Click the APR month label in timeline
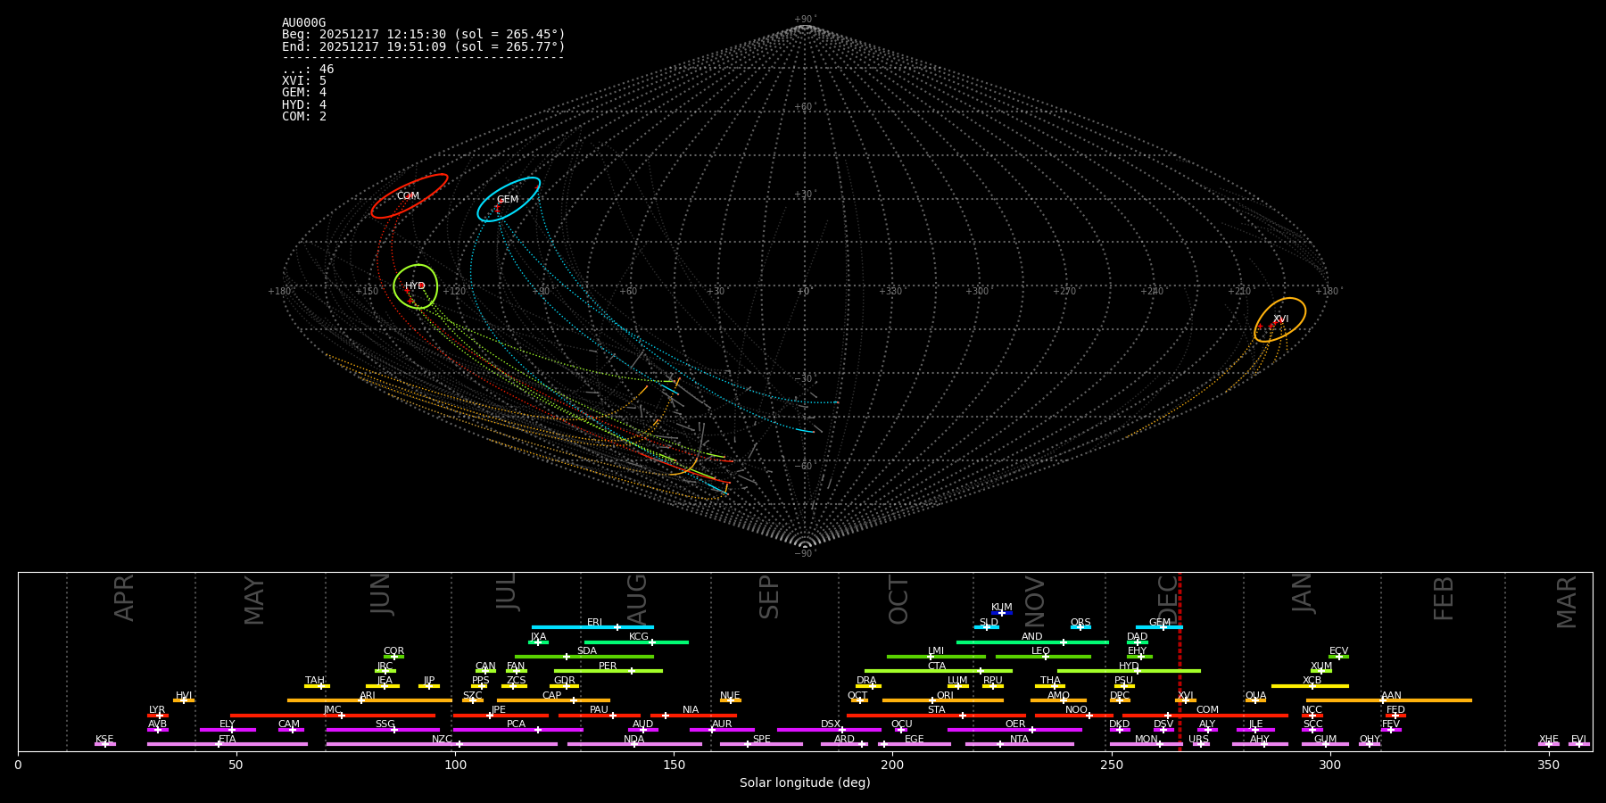The width and height of the screenshot is (1606, 803). point(124,599)
